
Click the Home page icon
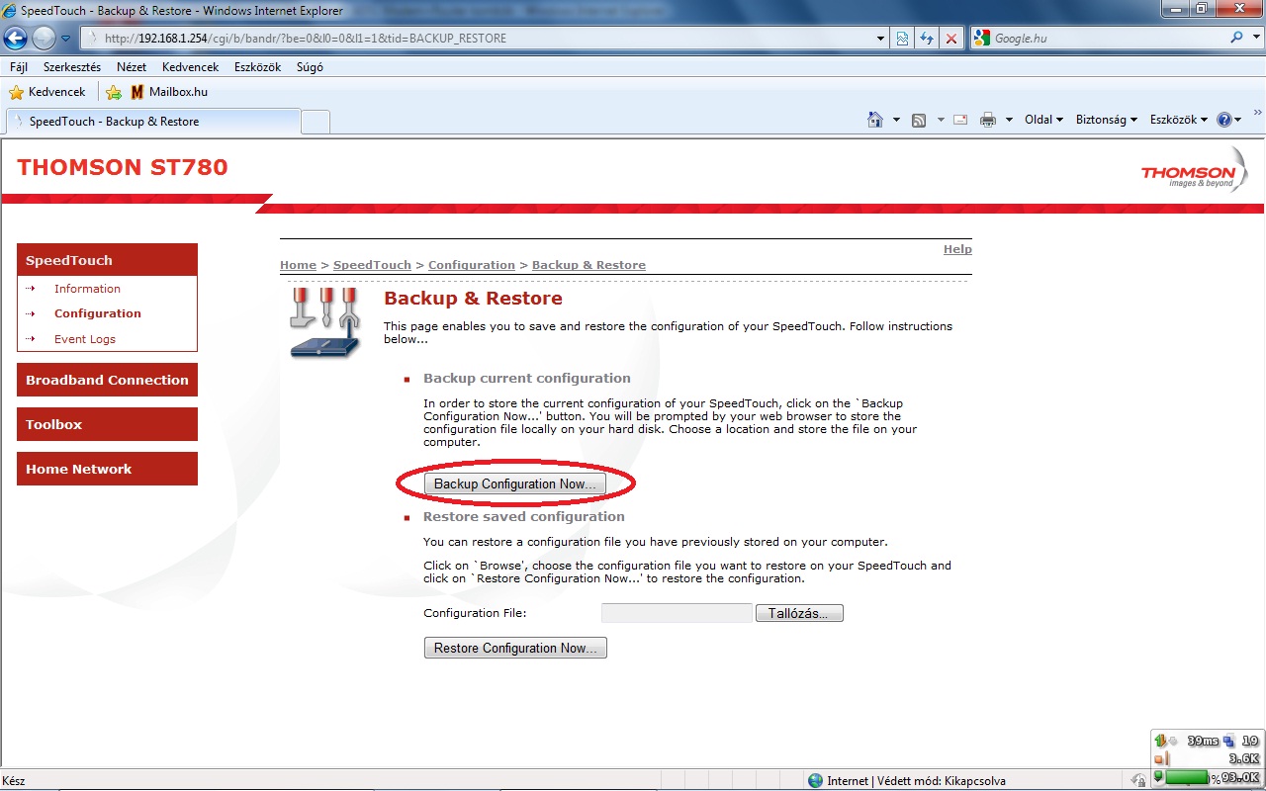875,120
